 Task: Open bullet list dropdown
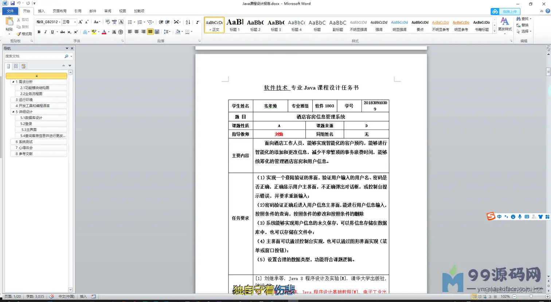134,22
